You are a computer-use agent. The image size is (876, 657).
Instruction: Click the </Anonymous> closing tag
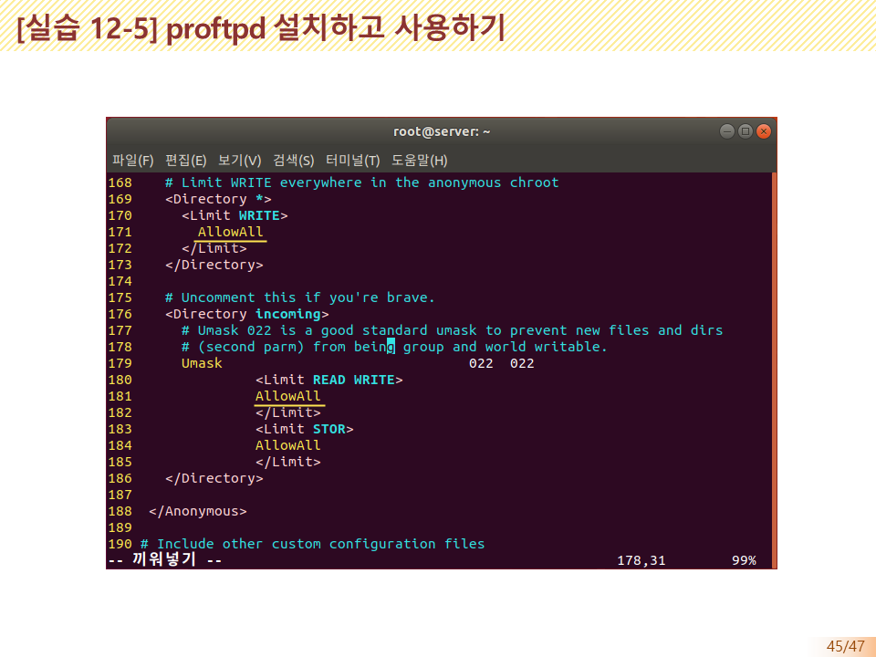[x=197, y=511]
